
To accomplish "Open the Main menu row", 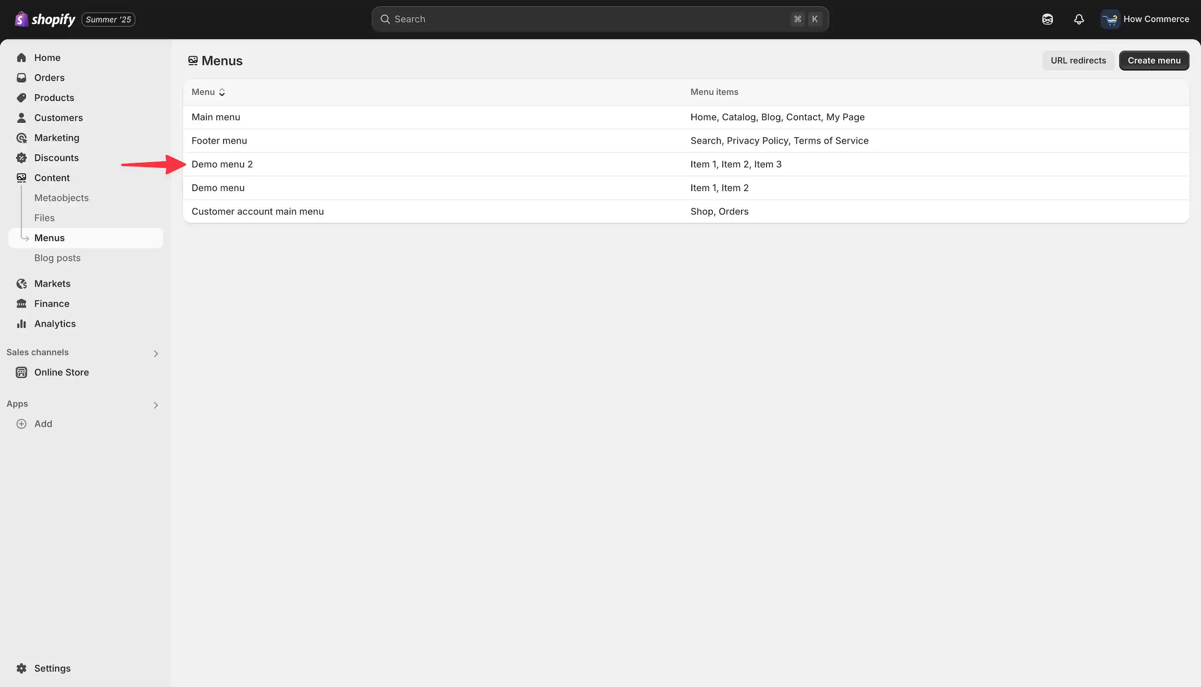I will [x=686, y=117].
